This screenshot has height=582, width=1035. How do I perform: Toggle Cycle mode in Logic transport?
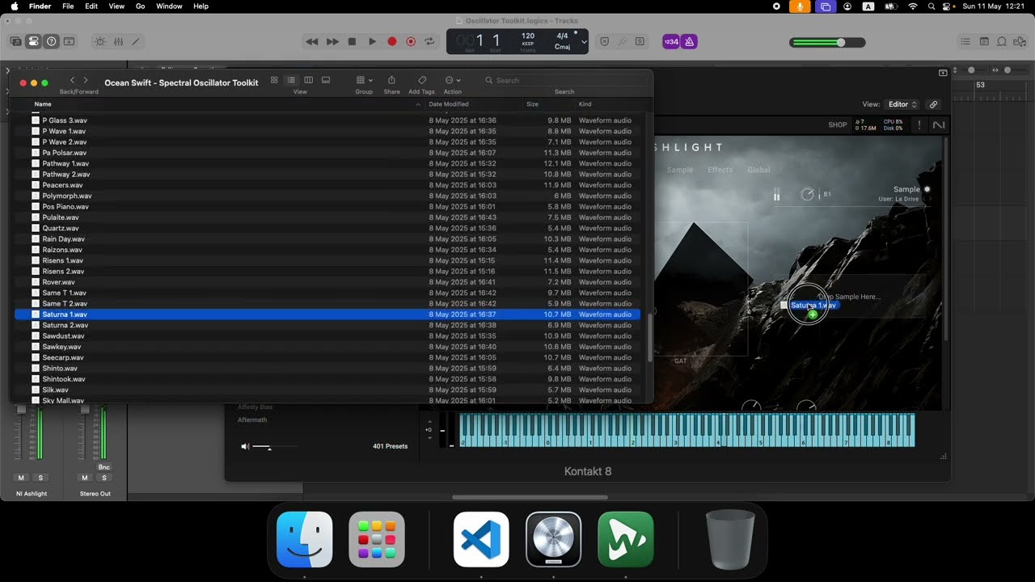click(x=430, y=41)
